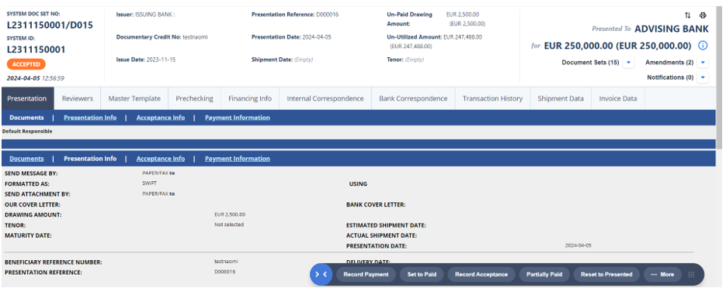
Task: Click the print icon
Action: point(703,15)
